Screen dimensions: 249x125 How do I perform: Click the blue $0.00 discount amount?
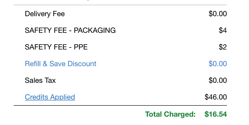pos(218,64)
